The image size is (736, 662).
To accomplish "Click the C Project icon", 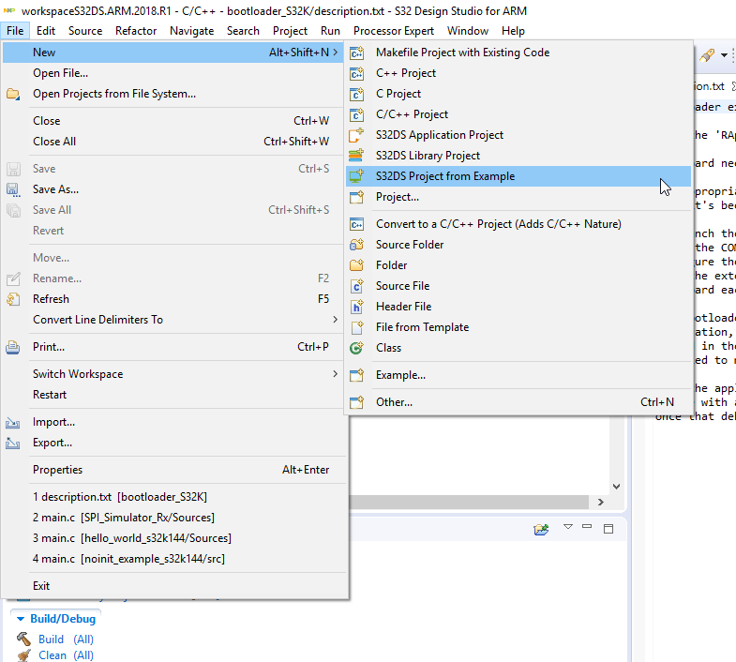I will click(x=356, y=94).
